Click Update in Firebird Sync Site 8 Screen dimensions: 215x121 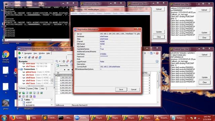[205, 77]
